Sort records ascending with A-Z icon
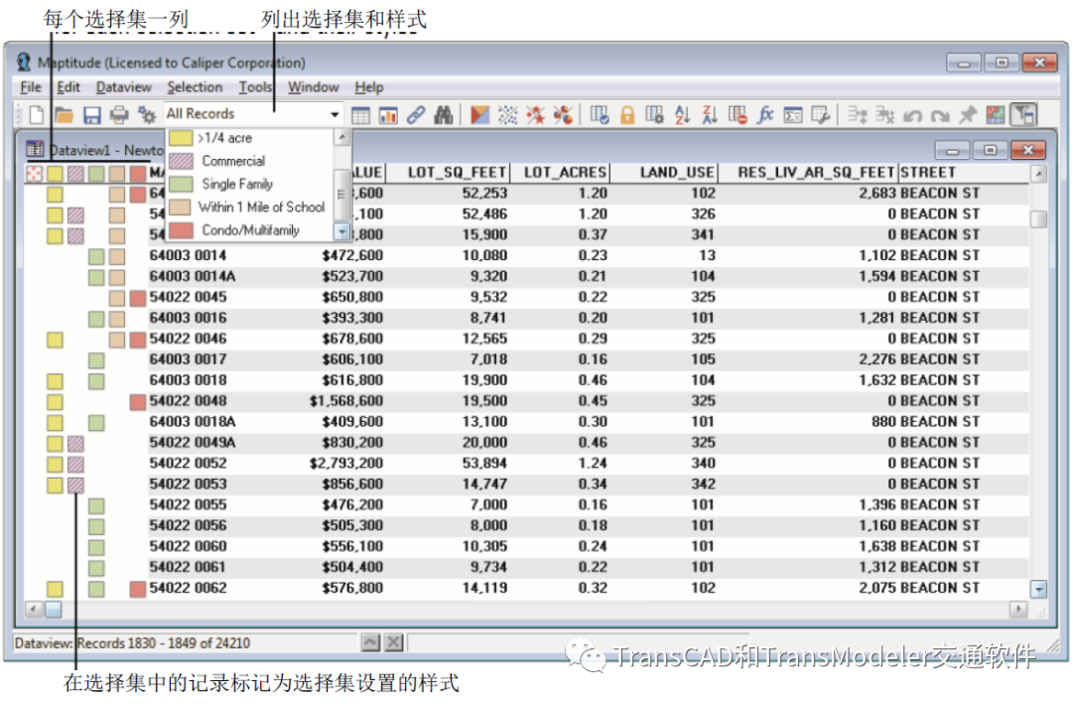Screen dimensions: 1072x704 682,113
